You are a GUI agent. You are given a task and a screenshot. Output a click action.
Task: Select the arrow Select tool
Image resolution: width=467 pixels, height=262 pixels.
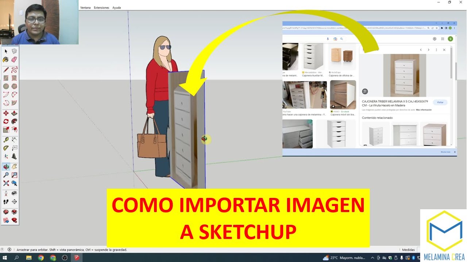[6, 51]
